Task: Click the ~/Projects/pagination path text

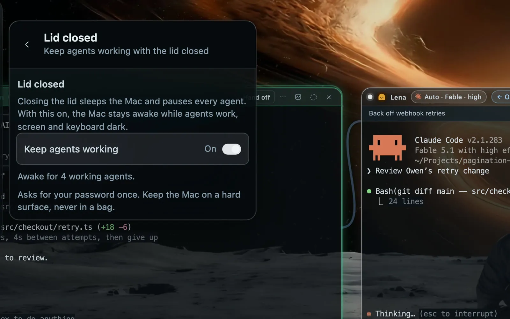Action: (462, 160)
